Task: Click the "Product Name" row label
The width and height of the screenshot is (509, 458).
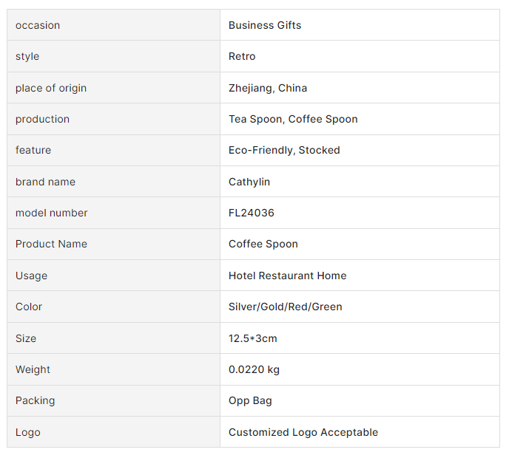Action: [x=51, y=244]
